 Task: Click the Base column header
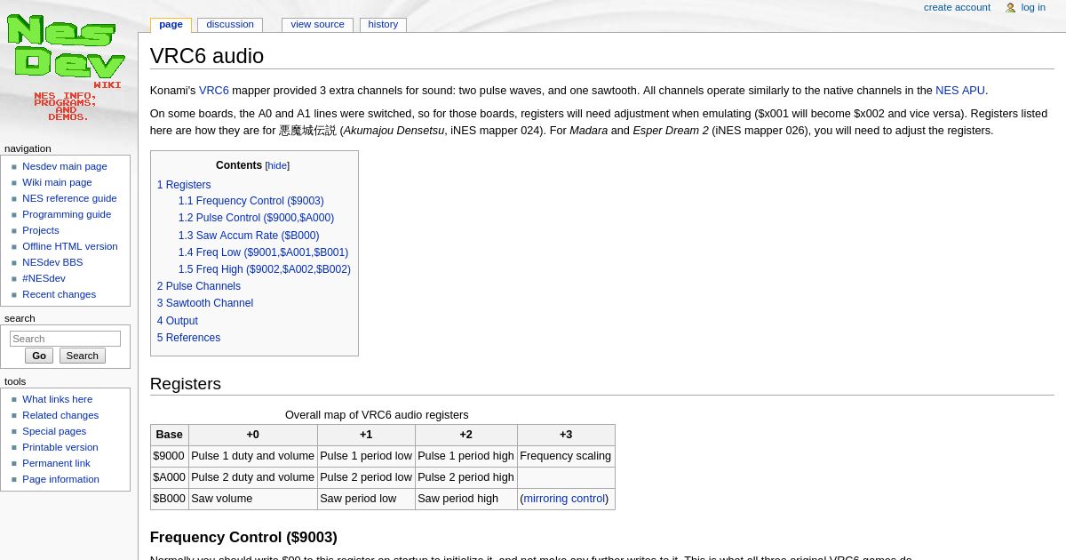(169, 435)
